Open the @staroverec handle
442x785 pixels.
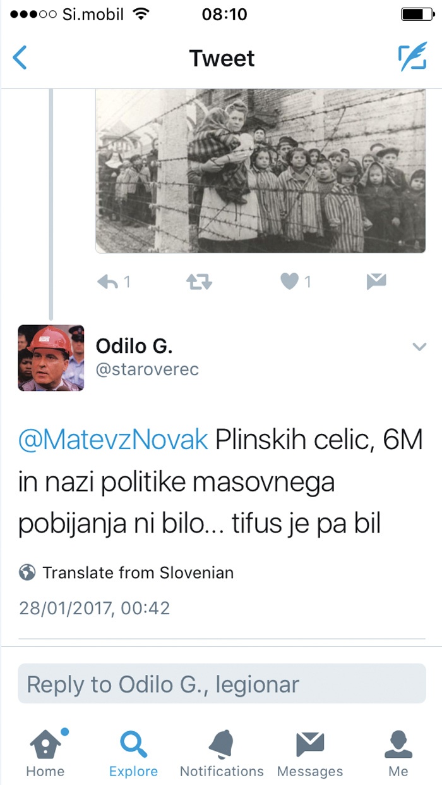tap(147, 369)
